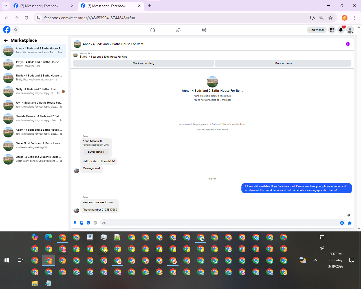Click the 'Hello, is this still available?' message

(99, 161)
